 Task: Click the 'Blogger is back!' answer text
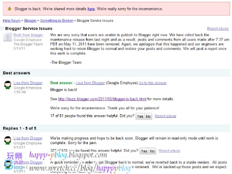[x=63, y=90]
